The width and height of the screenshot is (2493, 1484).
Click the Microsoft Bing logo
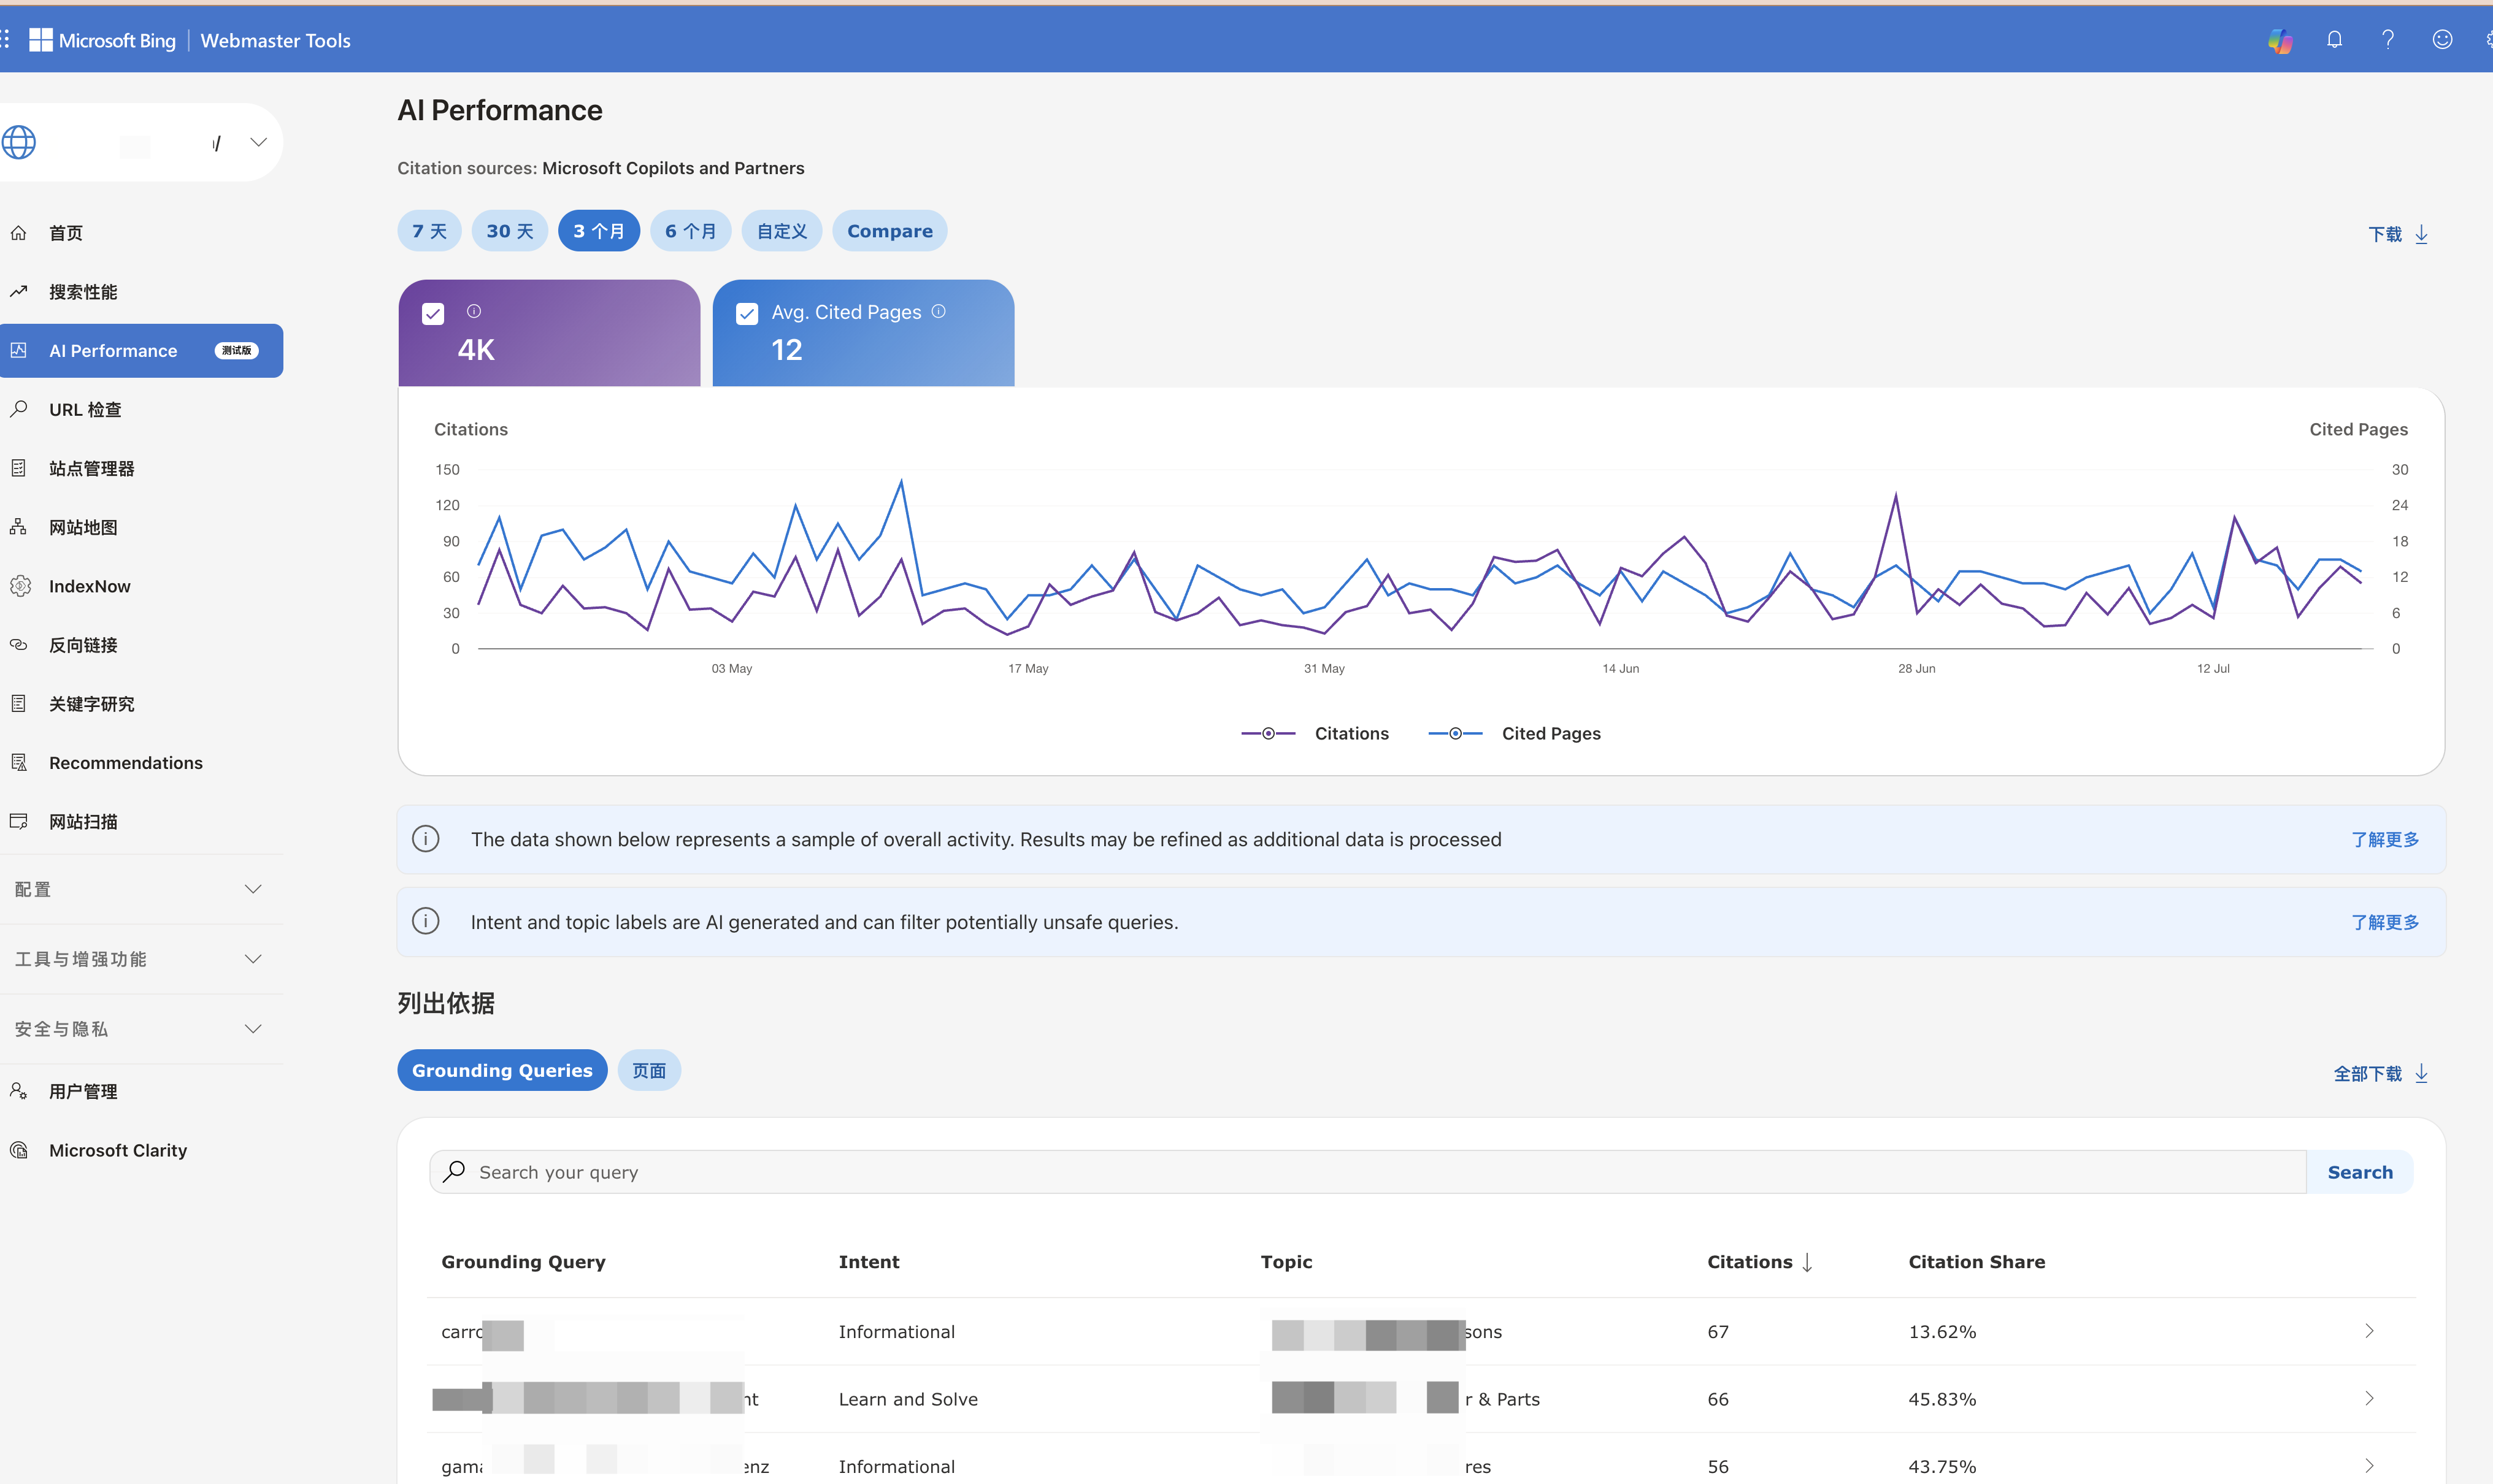(x=102, y=40)
